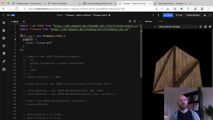Open the Configuration gear sidebar icon
Viewport: 213px width, 120px height.
[x=4, y=46]
